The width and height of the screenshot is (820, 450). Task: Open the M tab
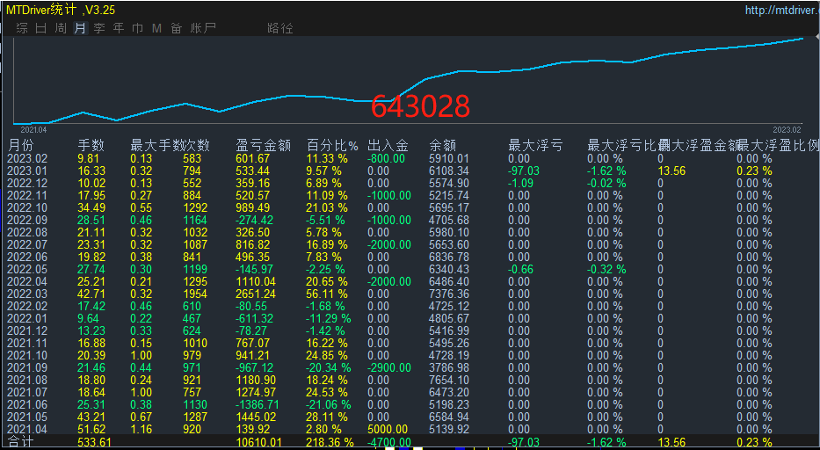coord(157,28)
